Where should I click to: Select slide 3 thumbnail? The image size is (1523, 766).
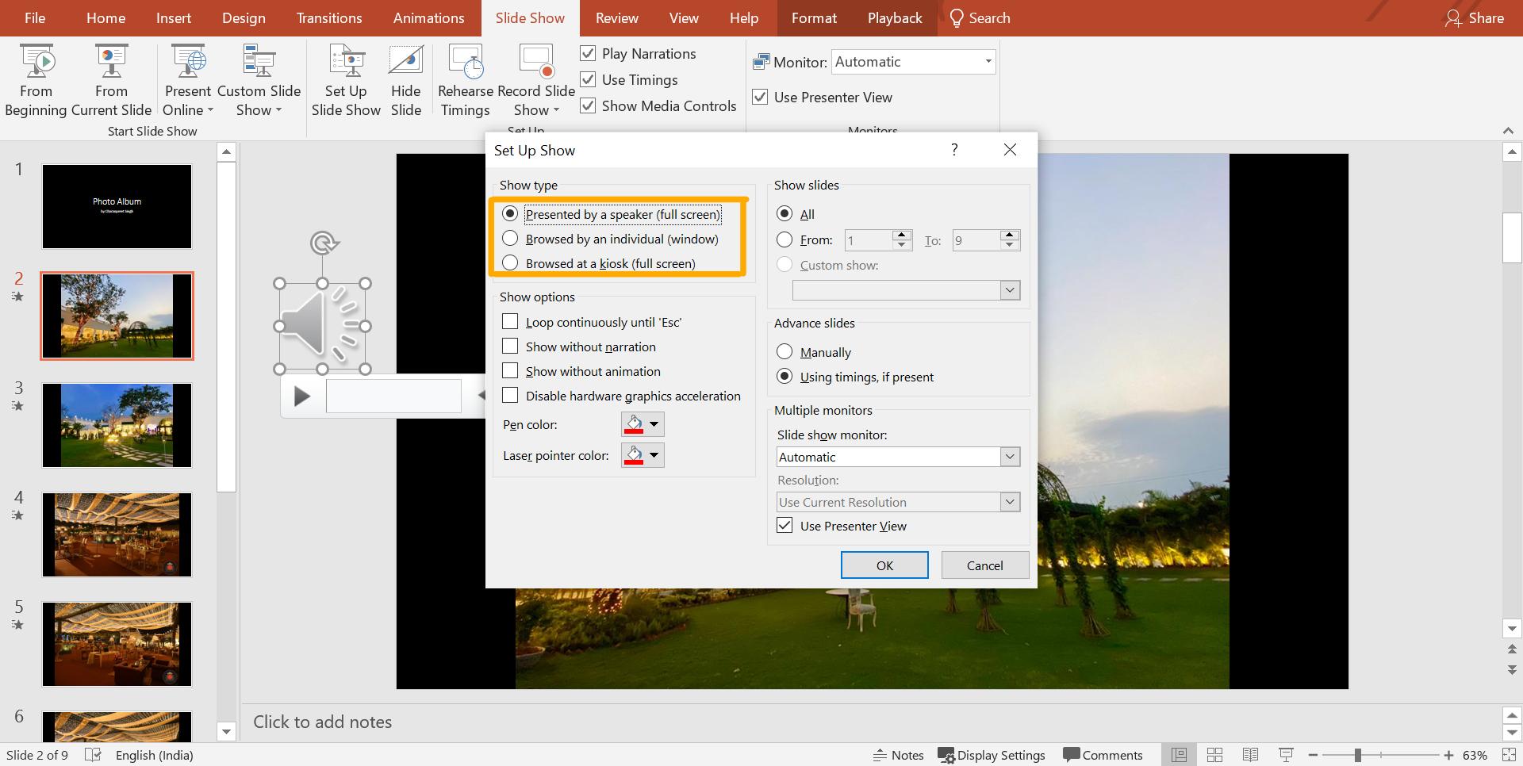click(x=117, y=425)
